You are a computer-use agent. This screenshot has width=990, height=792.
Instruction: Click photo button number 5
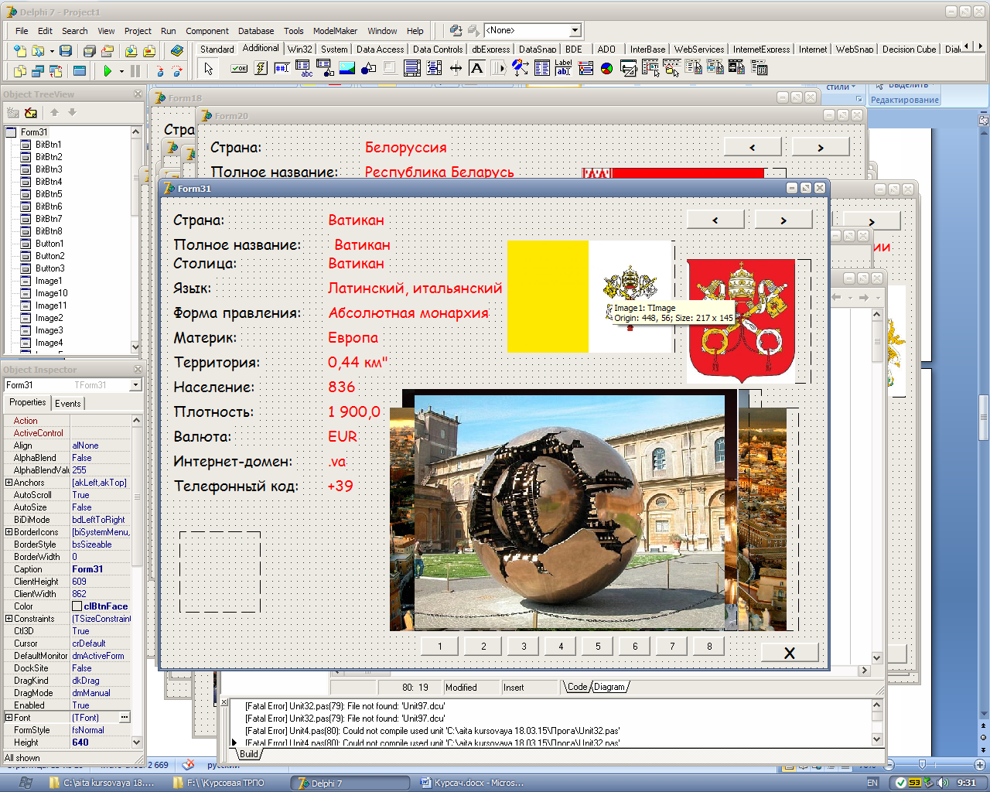597,647
